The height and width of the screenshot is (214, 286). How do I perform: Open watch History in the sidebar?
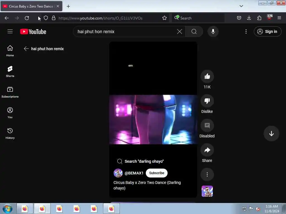point(10,133)
